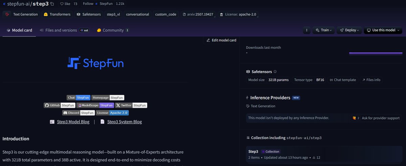Open the three-dot more options menu
Viewport: 406px width, 166px height.
(307, 30)
